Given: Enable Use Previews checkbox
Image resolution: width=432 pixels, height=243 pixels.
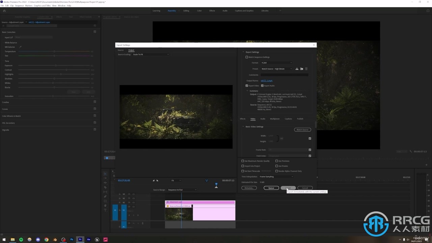Looking at the screenshot, I should click(277, 161).
